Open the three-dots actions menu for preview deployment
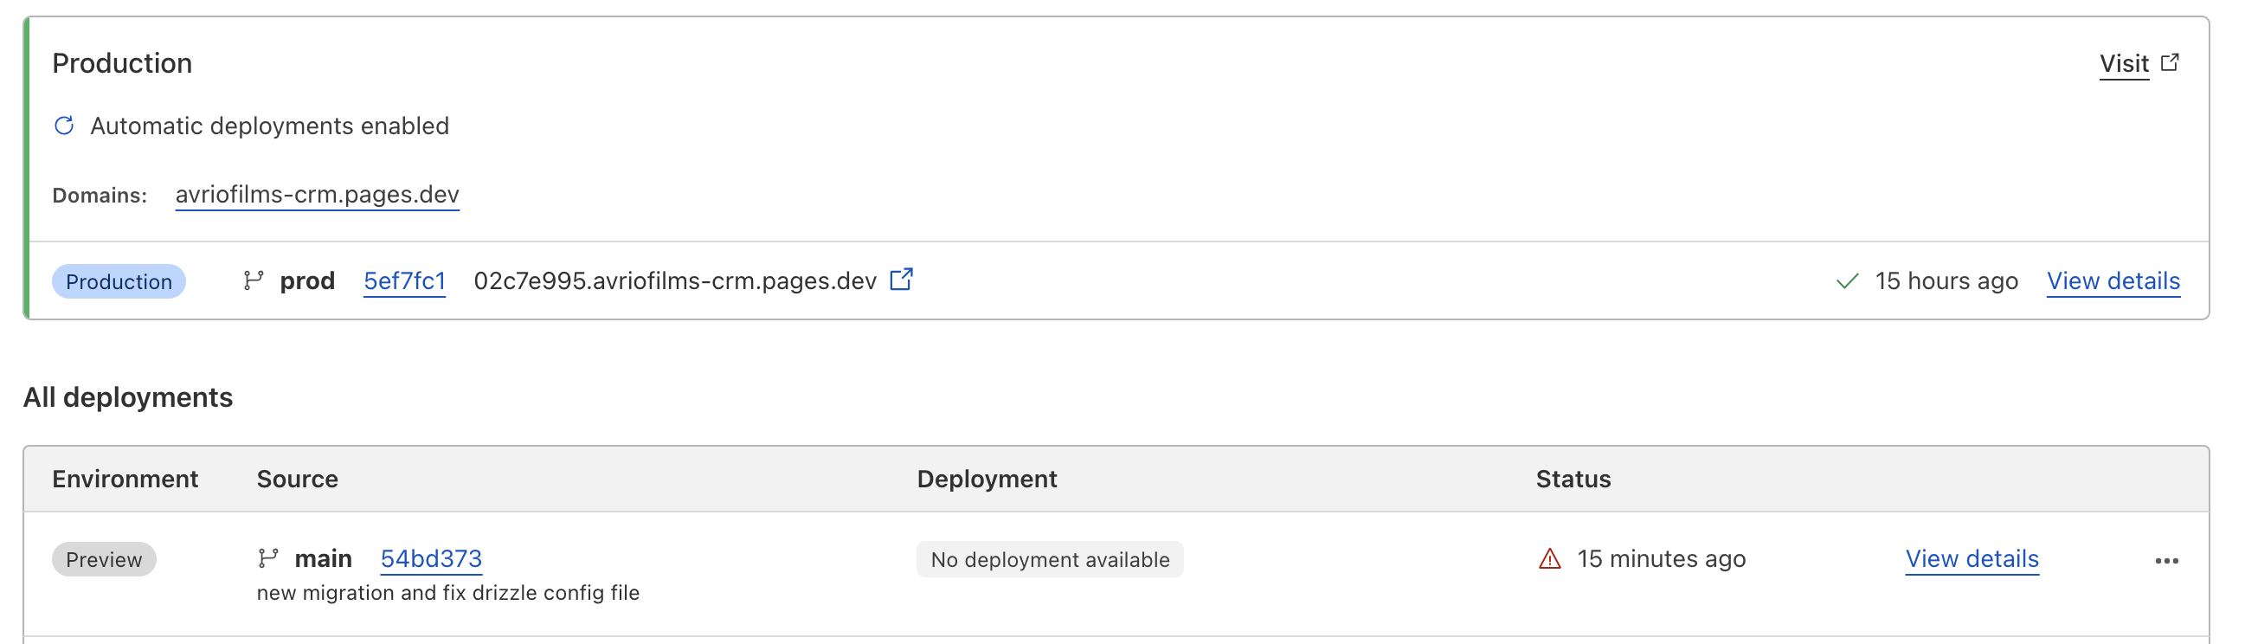 click(2166, 560)
